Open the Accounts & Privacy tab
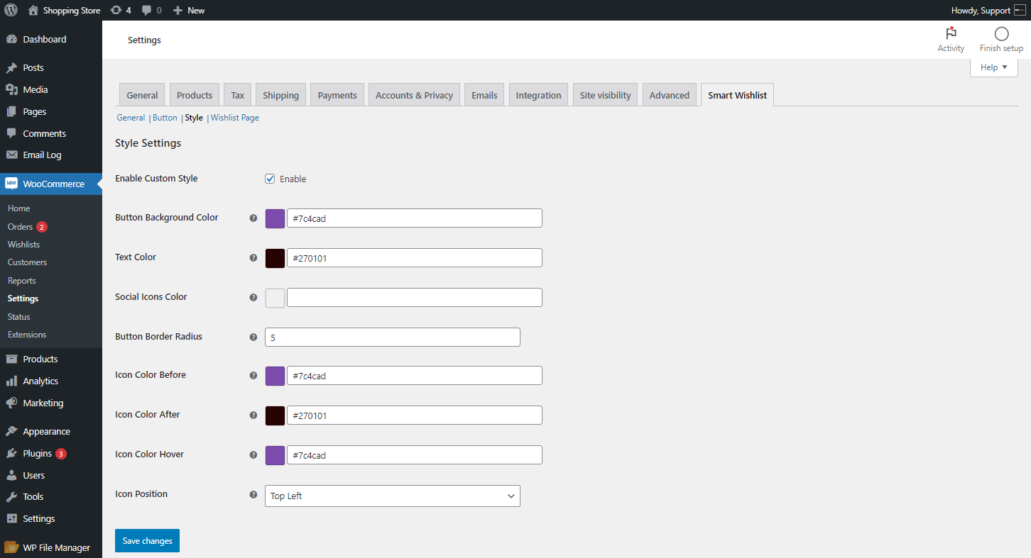Image resolution: width=1031 pixels, height=558 pixels. (414, 95)
